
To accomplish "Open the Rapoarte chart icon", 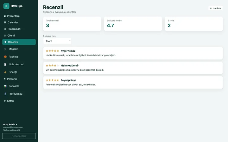I will click(x=5, y=86).
